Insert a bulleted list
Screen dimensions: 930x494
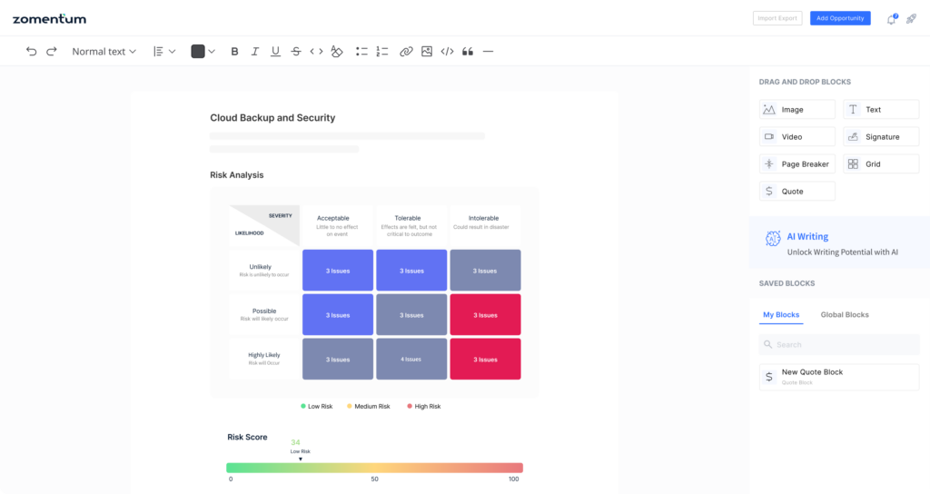[361, 52]
